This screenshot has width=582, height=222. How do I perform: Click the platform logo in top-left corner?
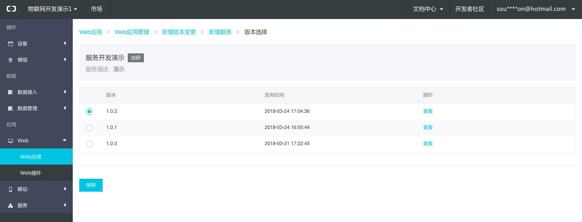coord(11,9)
